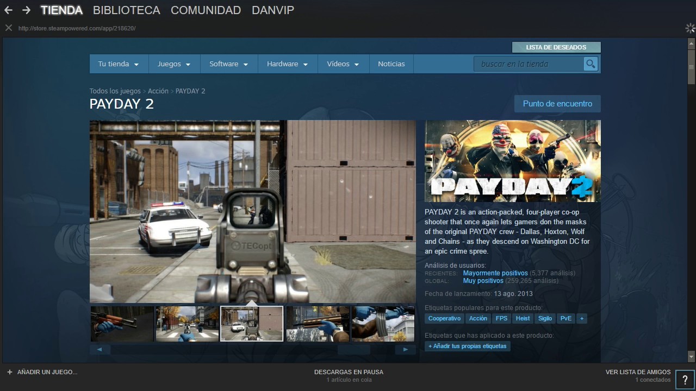Screen dimensions: 696x391
Task: Click Añadir un juego
Action: click(x=47, y=372)
